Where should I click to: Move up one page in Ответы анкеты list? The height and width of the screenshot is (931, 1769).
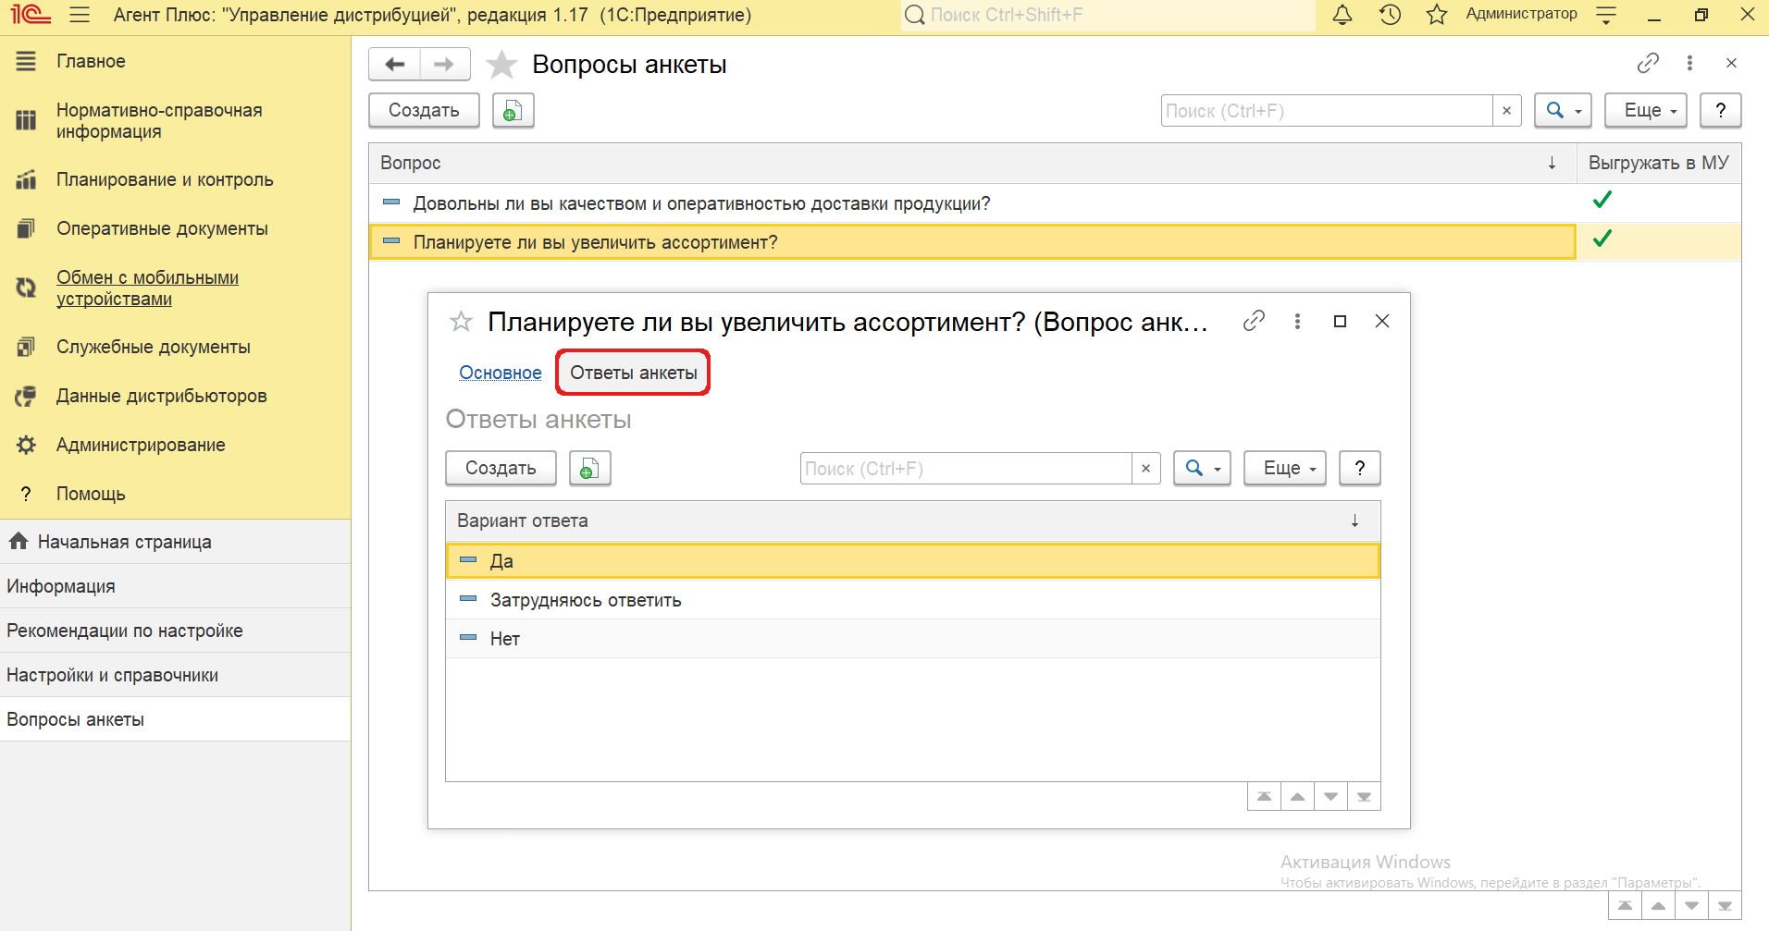(1298, 797)
